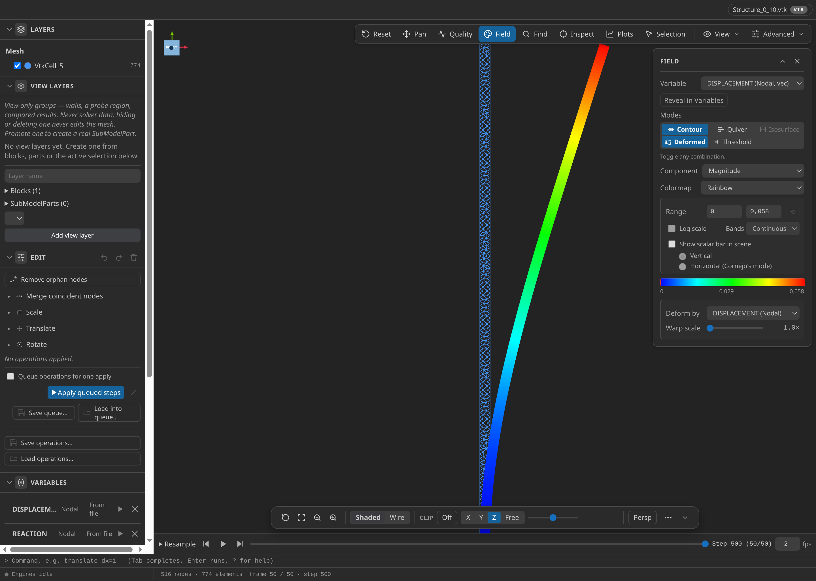Screen dimensions: 816x581
Task: Open the Plots tool
Action: [620, 34]
